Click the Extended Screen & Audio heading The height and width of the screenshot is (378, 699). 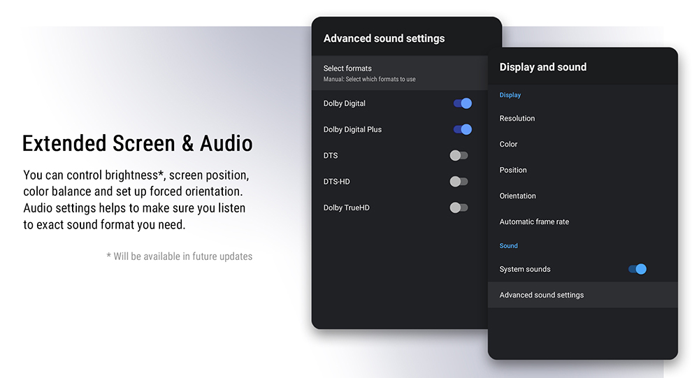pos(137,143)
